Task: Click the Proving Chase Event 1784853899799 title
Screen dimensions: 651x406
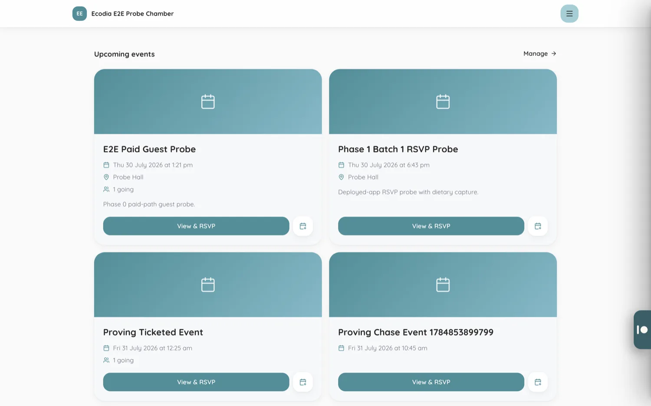Action: coord(416,332)
